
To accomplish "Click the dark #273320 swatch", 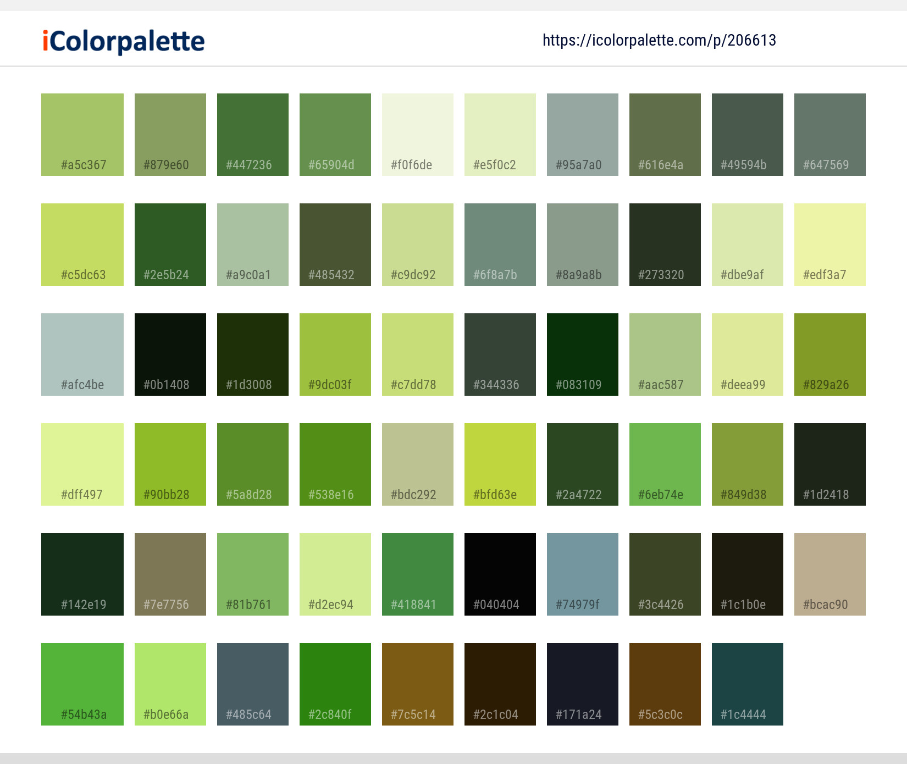I will click(665, 245).
